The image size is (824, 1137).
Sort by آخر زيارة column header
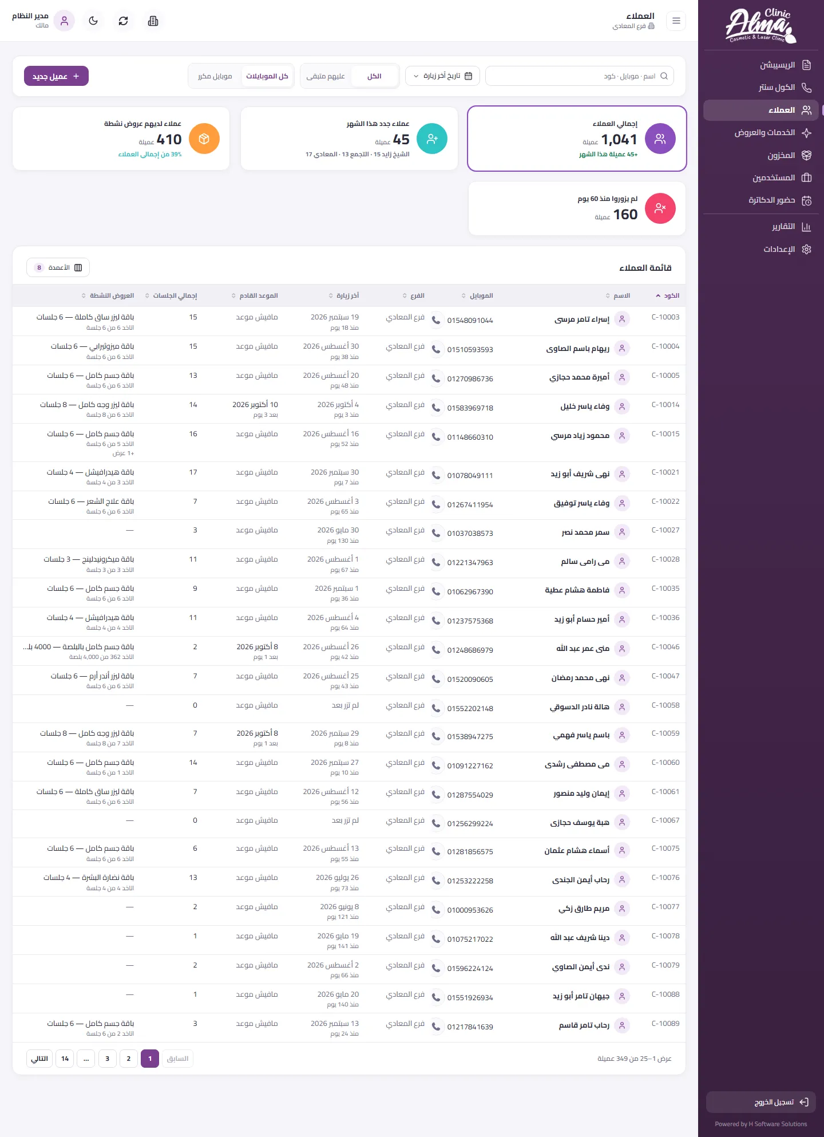(x=344, y=296)
